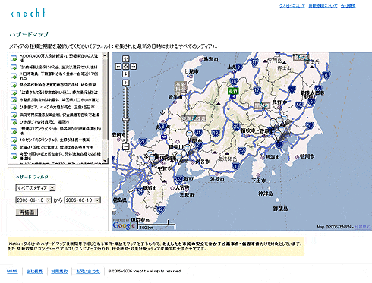Screen dimensions: 372x283
Task: Zoom out with the map minus button
Action: point(126,146)
